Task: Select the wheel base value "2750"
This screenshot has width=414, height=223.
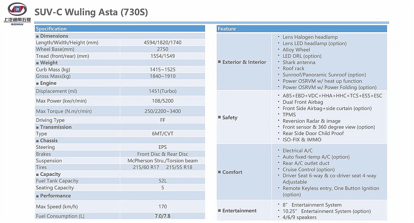Action: click(162, 49)
